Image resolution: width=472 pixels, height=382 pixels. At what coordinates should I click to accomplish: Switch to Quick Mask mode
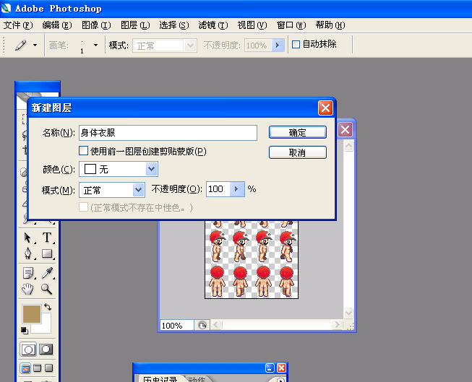pos(46,350)
